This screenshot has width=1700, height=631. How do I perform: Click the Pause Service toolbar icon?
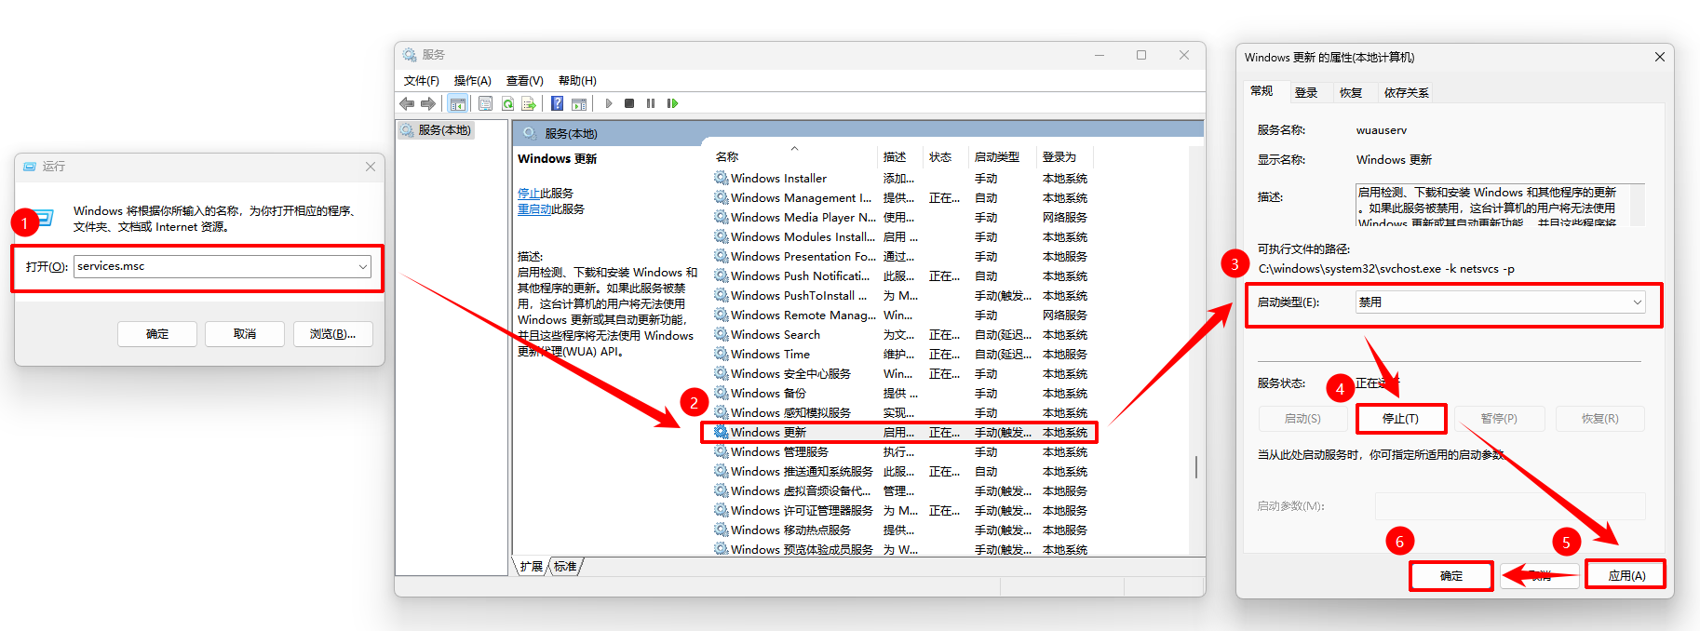(x=651, y=103)
